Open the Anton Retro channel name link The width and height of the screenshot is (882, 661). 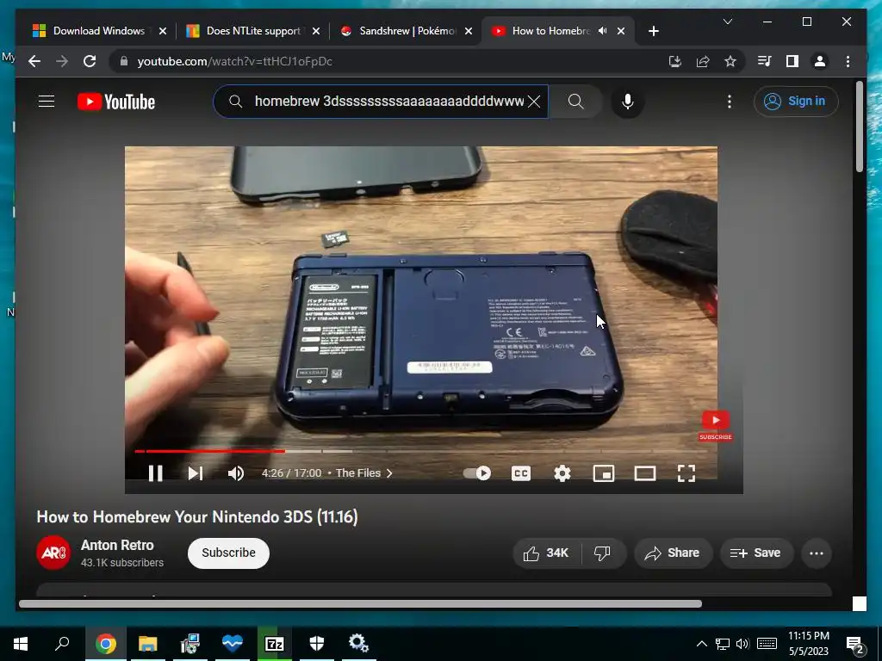coord(117,545)
